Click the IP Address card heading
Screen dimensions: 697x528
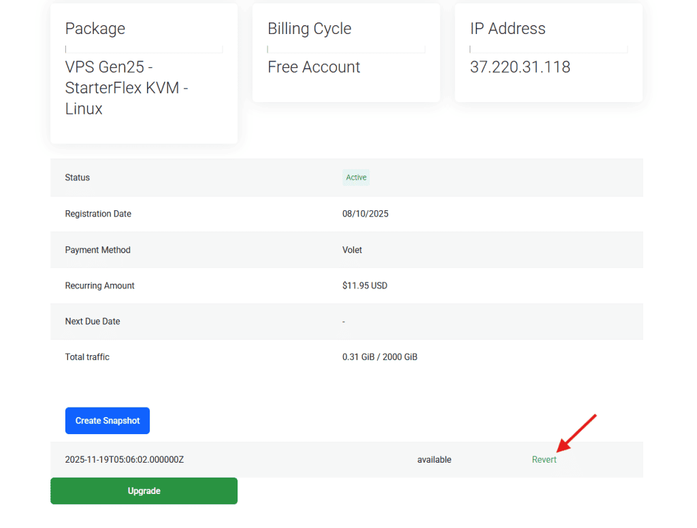[508, 29]
